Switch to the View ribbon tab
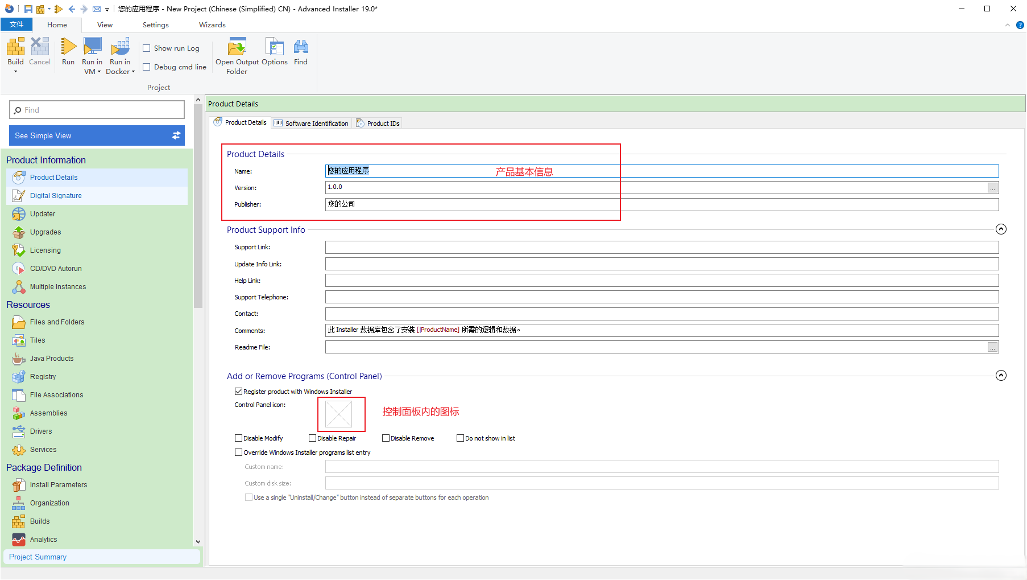This screenshot has width=1027, height=580. [105, 25]
